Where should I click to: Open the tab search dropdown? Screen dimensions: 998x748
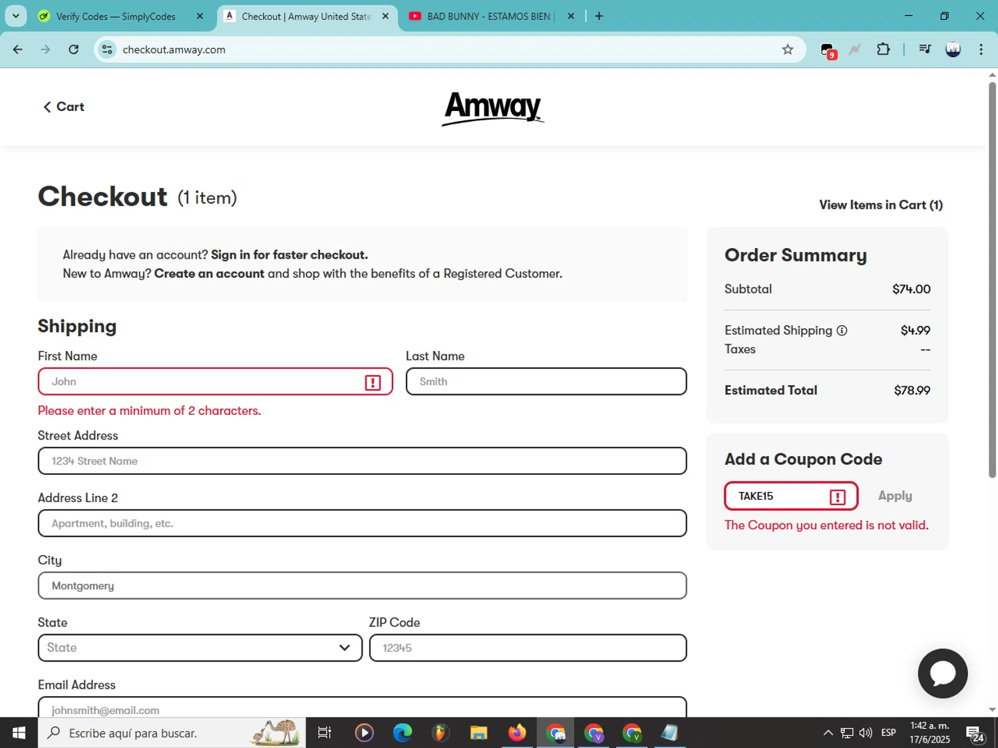(x=16, y=17)
